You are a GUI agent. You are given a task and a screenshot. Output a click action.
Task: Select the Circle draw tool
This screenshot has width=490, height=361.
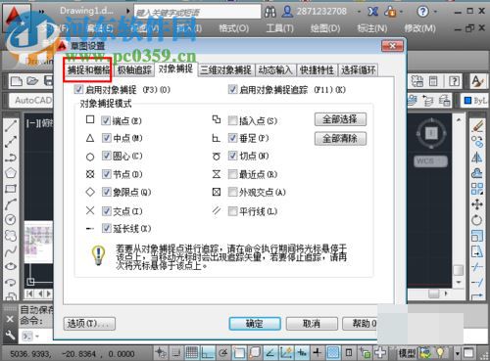(x=11, y=219)
